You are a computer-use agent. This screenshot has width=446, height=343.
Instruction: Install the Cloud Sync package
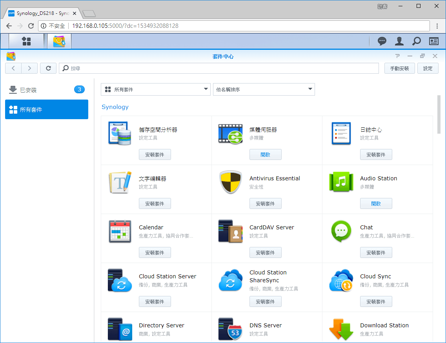point(376,302)
